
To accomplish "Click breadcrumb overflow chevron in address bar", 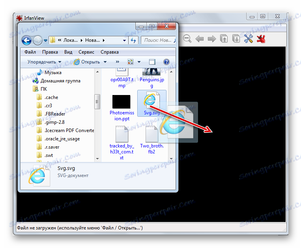I will point(60,40).
